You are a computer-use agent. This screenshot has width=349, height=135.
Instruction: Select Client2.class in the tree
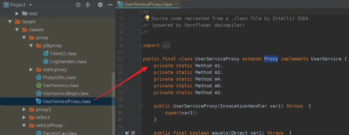click(x=63, y=54)
